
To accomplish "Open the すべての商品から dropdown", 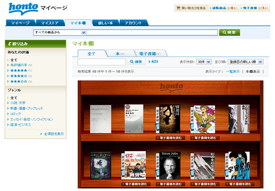I will click(60, 33).
